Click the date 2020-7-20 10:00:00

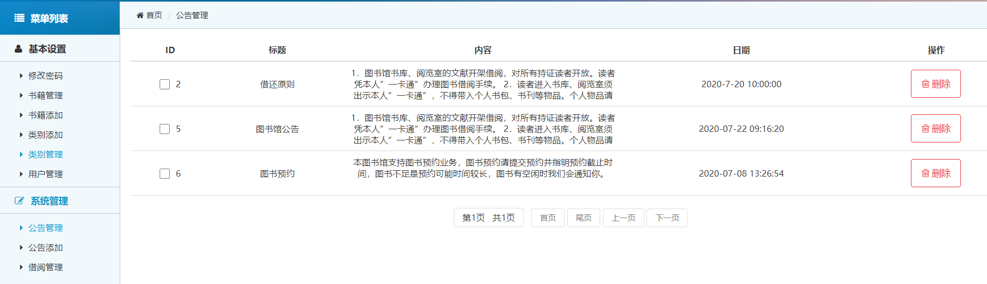(741, 84)
